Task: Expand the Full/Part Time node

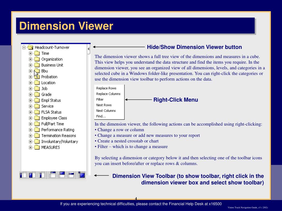Action: 30,124
